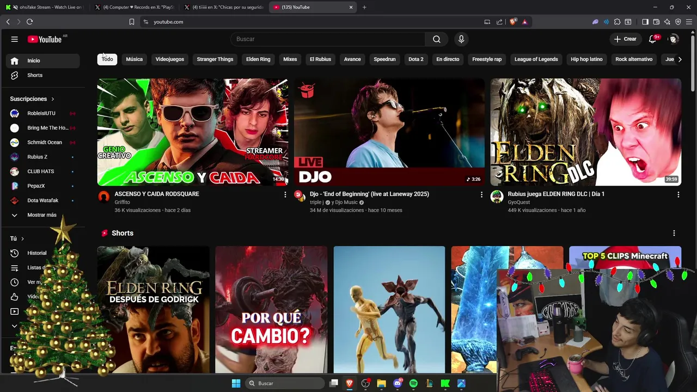Select the Speedrun filter chip
This screenshot has width=697, height=392.
point(384,59)
